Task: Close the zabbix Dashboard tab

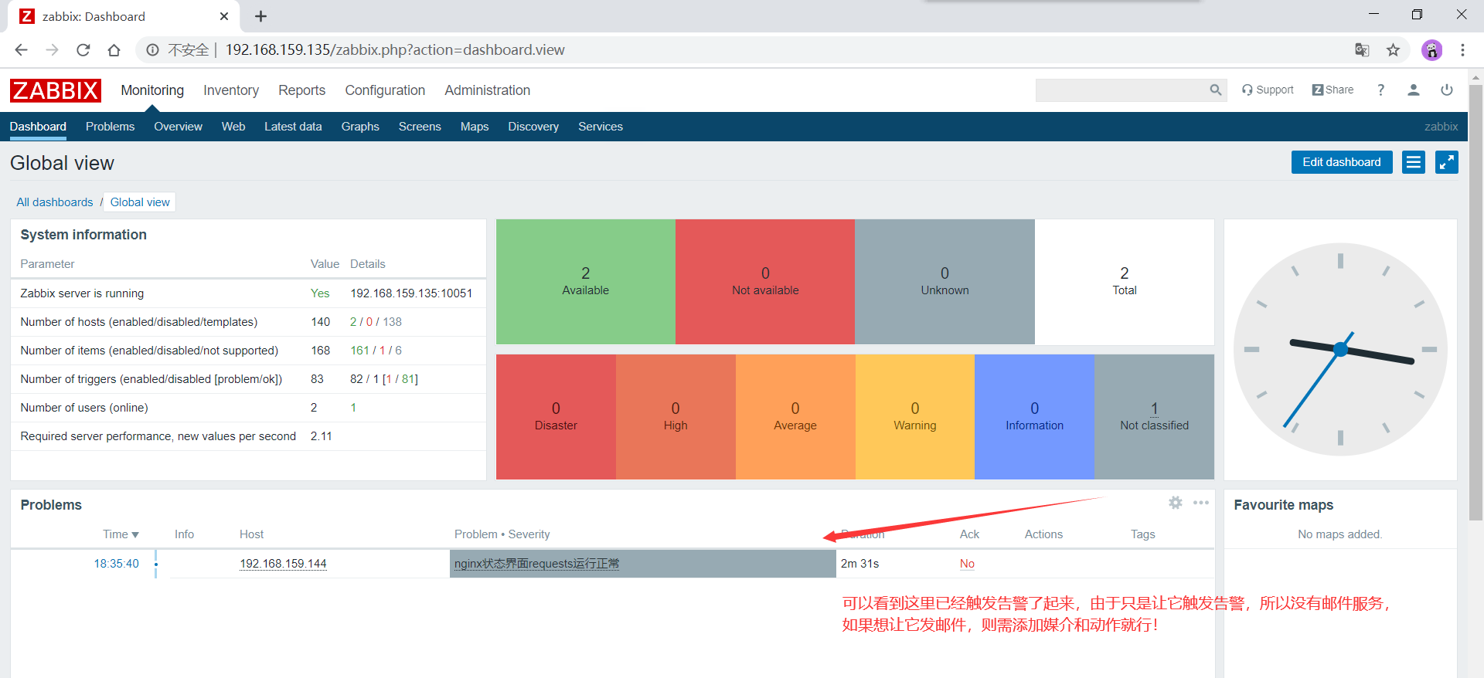Action: 224,16
